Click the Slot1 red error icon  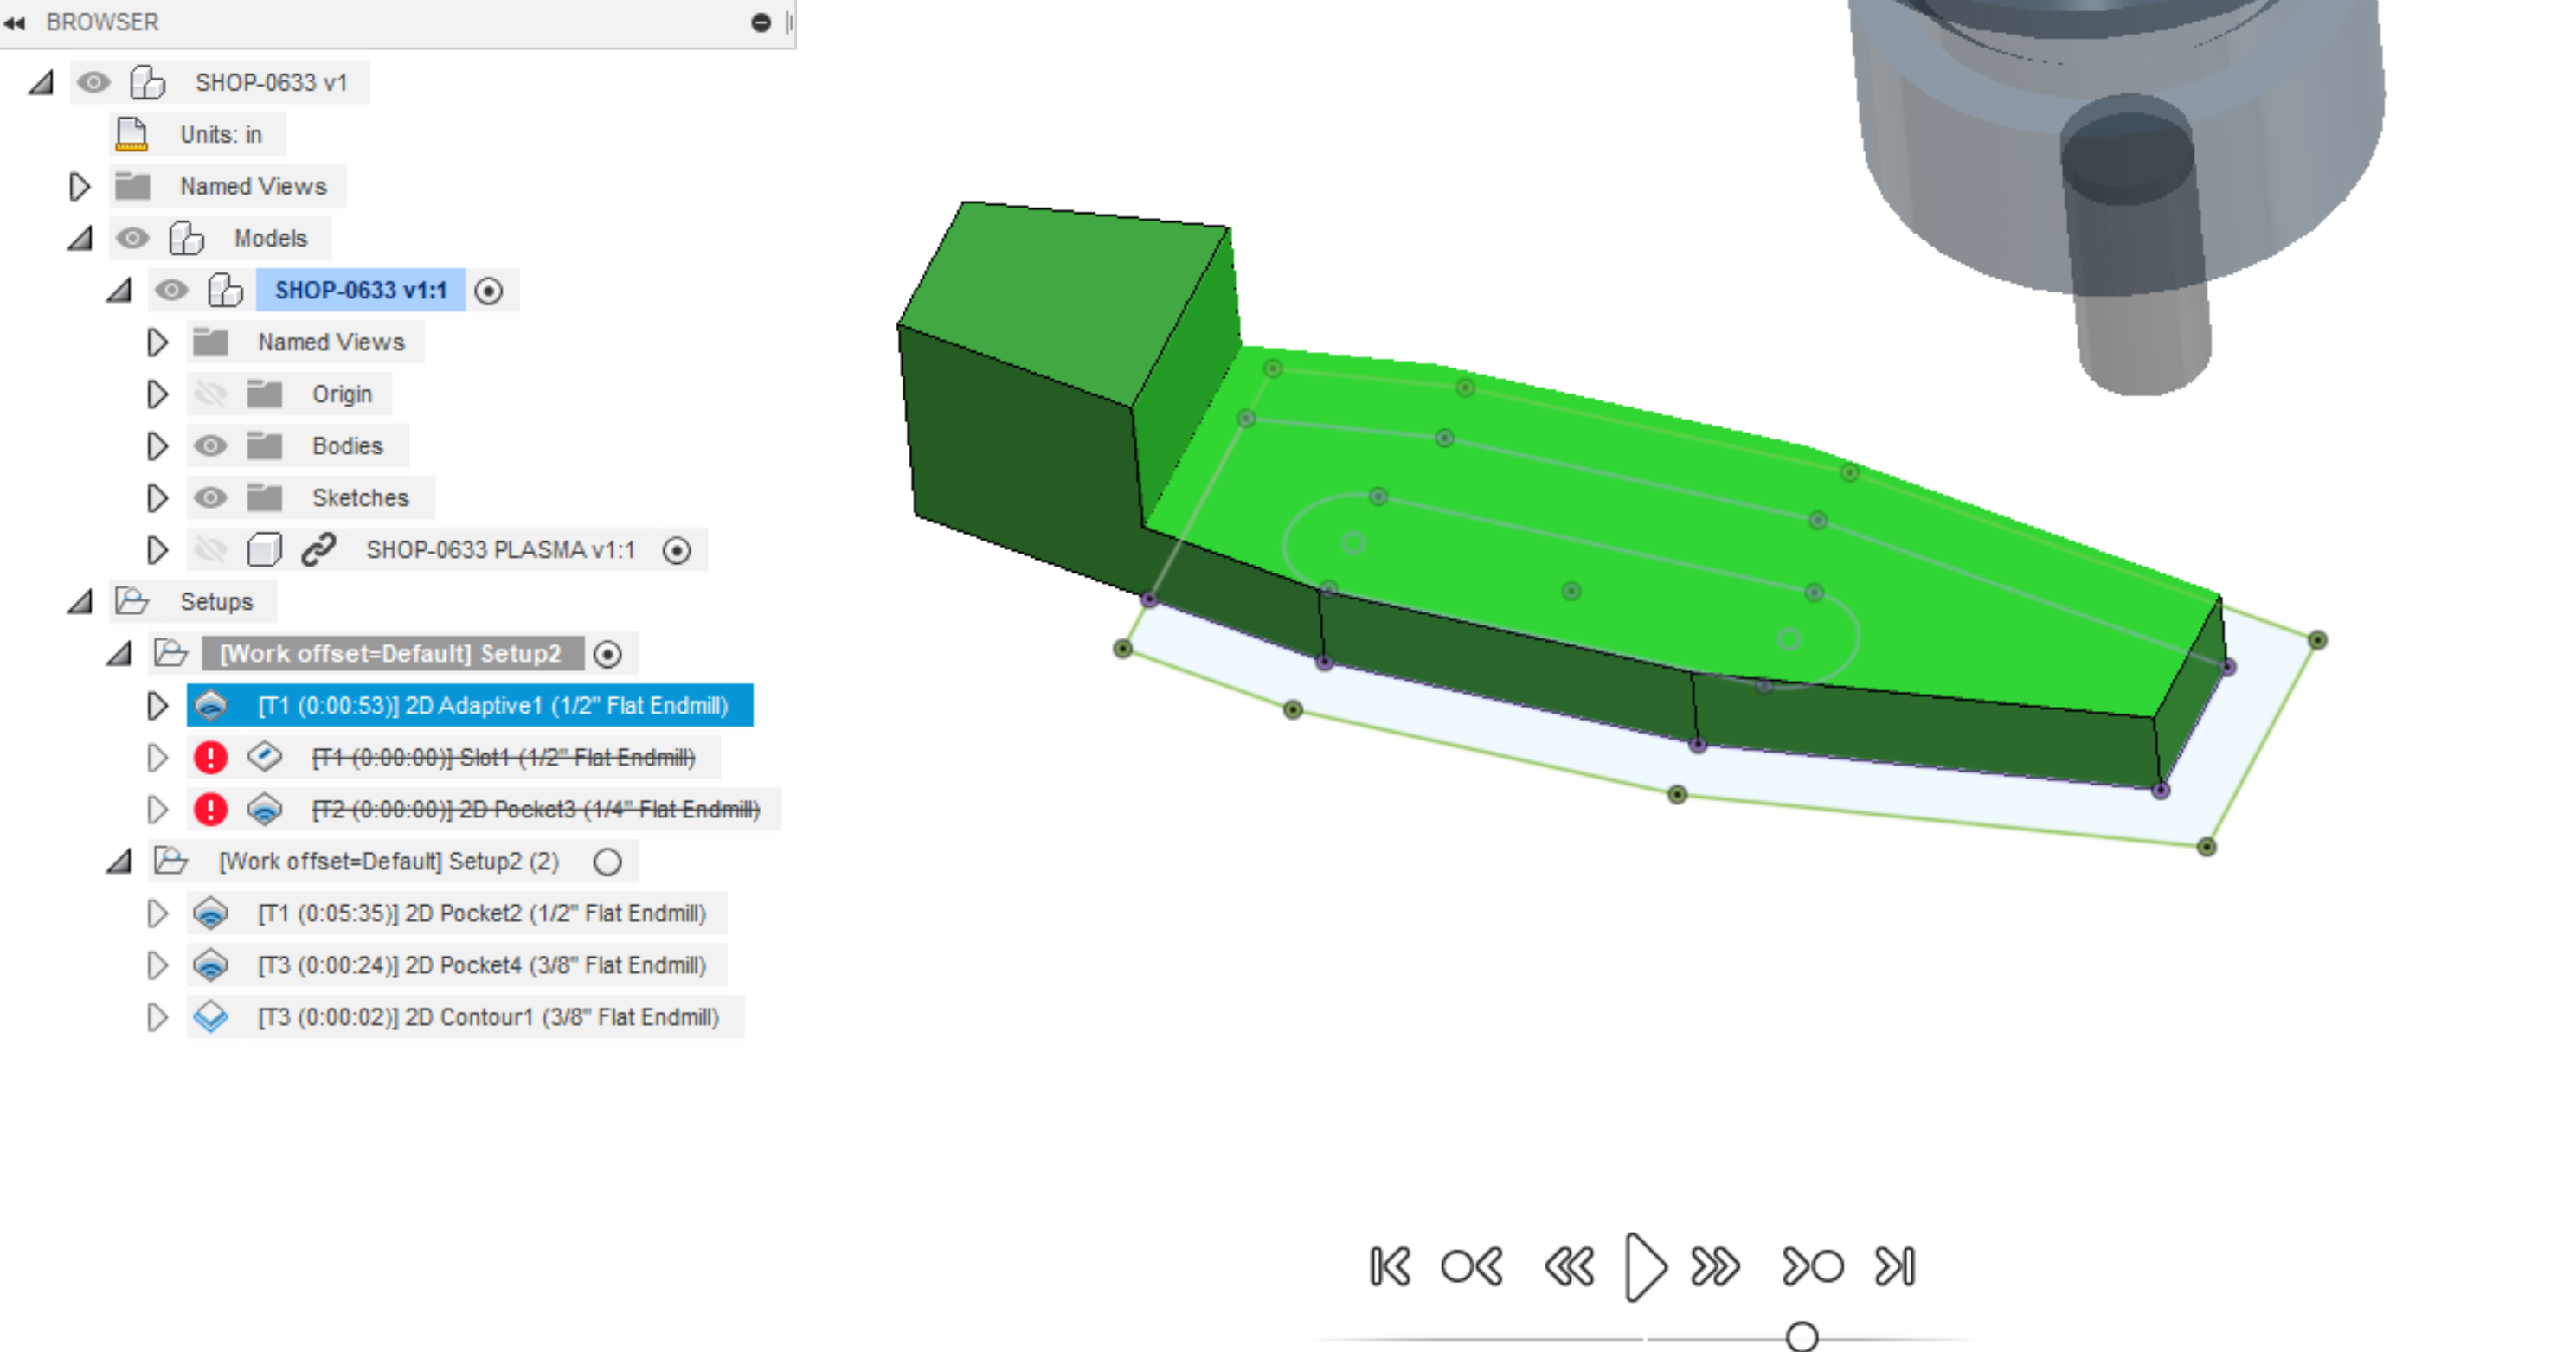pos(211,758)
